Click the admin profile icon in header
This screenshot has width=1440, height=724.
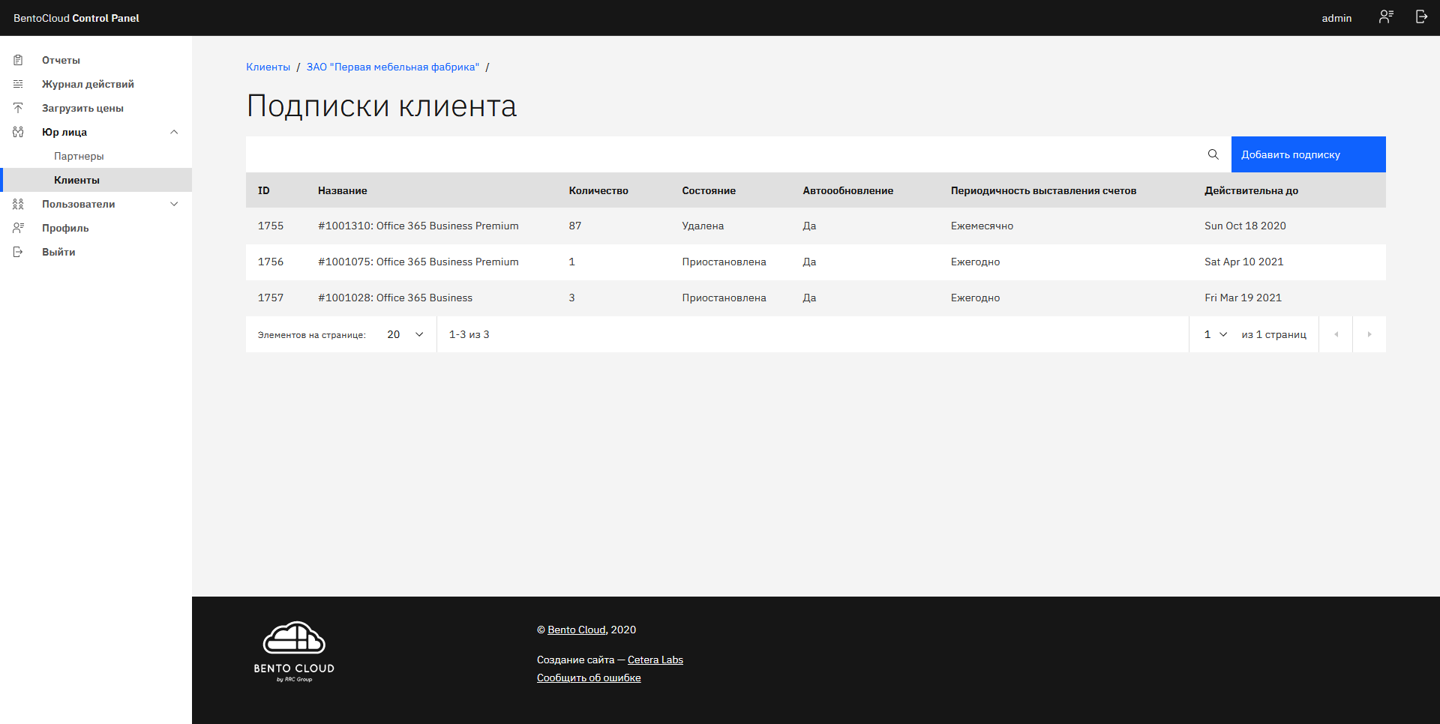point(1387,16)
